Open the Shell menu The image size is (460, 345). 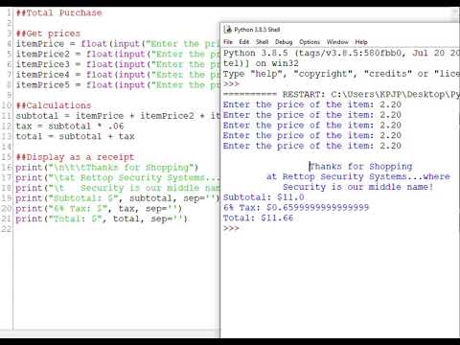pyautogui.click(x=263, y=42)
